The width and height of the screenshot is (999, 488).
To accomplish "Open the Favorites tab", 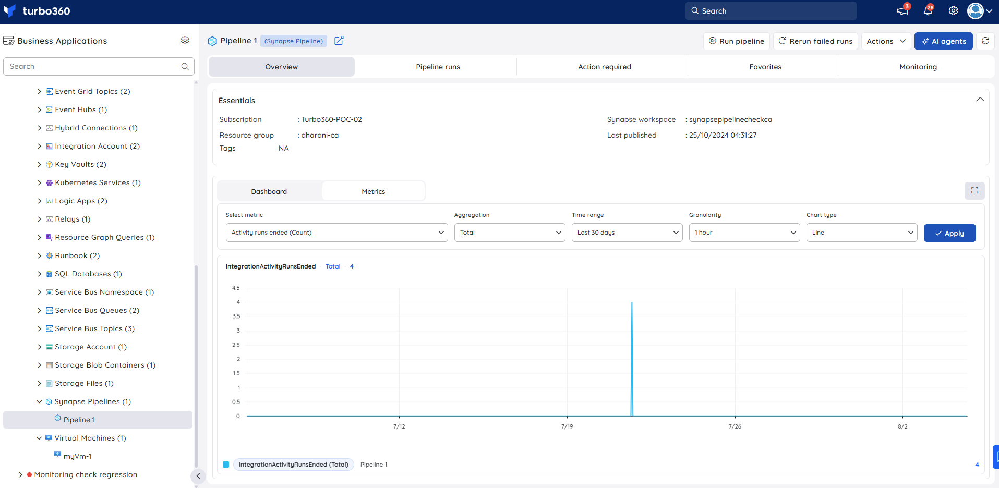I will pos(765,67).
